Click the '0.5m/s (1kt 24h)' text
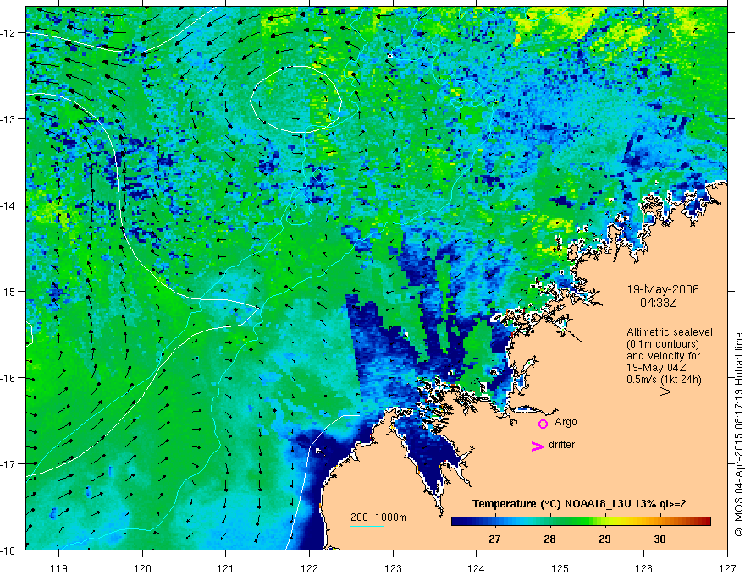Screen dimensions: 745x575 point(664,380)
